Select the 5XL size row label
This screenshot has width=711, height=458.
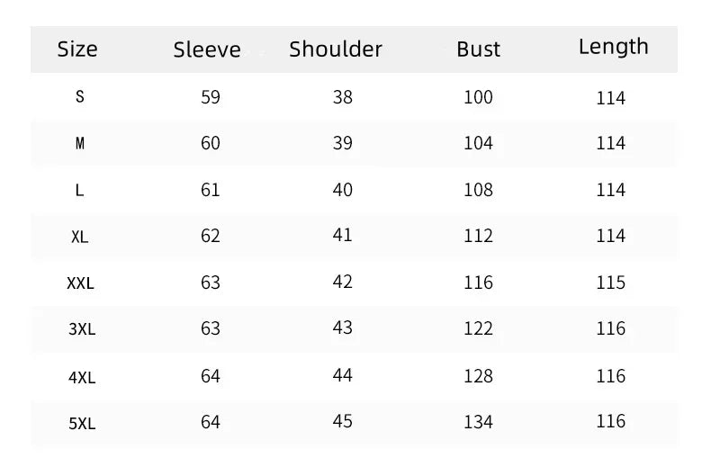pos(81,423)
